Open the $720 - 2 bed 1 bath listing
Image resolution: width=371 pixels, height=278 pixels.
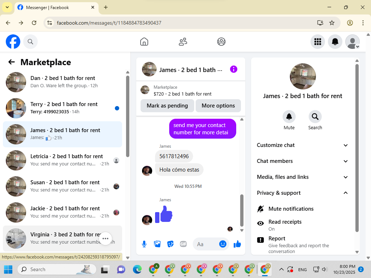point(183,94)
